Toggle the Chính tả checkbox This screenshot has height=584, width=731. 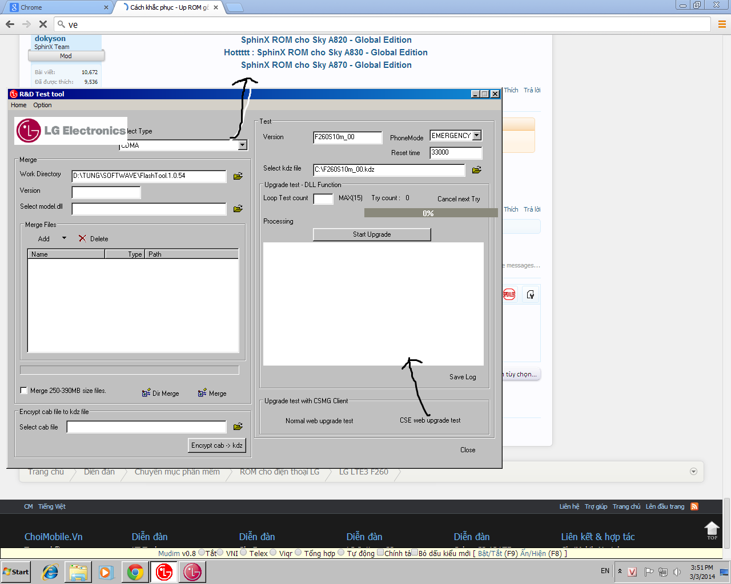380,553
